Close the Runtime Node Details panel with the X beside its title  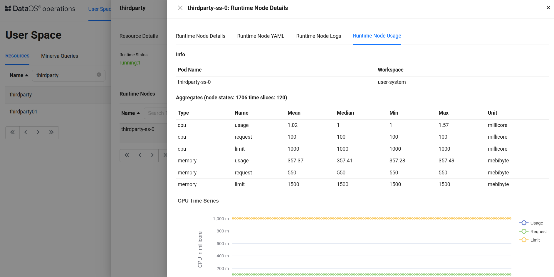[x=180, y=8]
